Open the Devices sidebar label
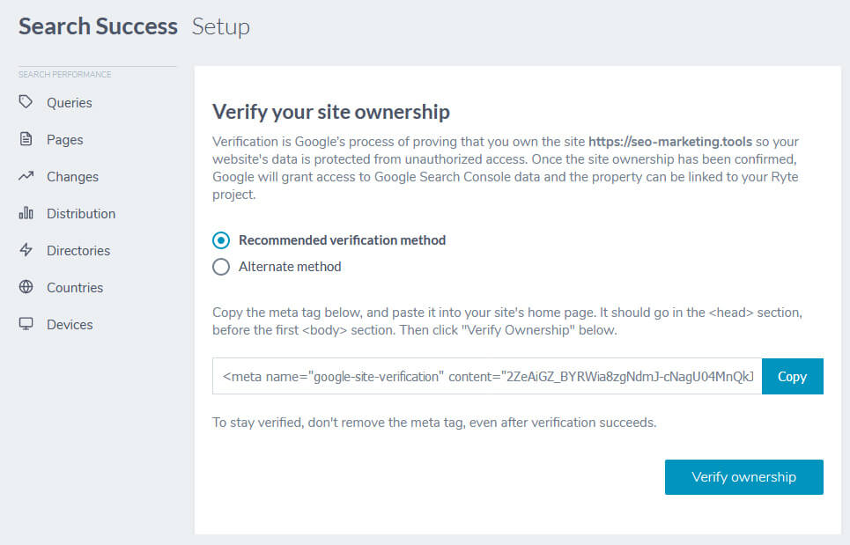The height and width of the screenshot is (545, 850). tap(70, 325)
